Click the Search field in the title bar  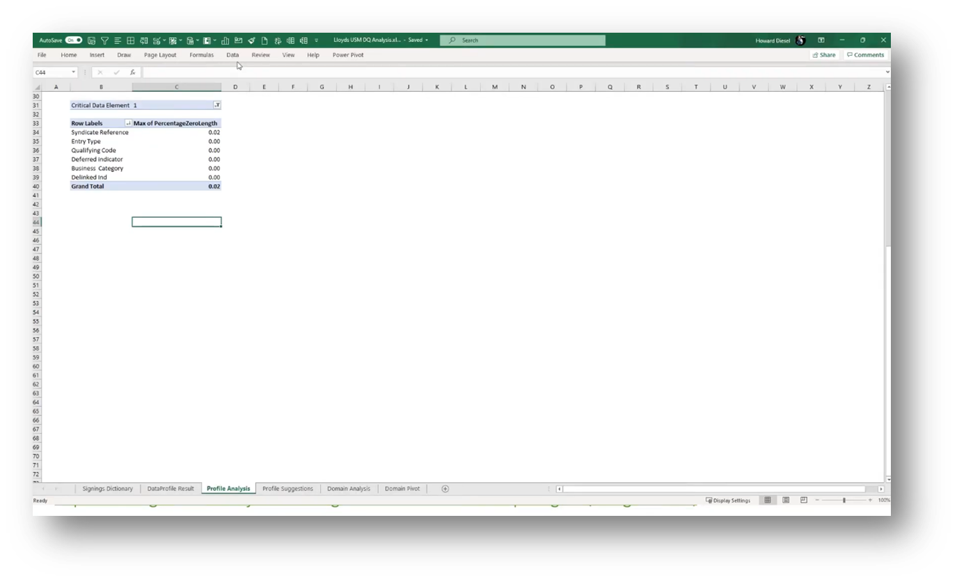click(x=523, y=40)
